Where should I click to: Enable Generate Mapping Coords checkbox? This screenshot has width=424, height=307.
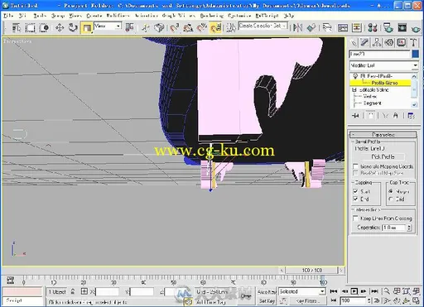click(x=355, y=166)
